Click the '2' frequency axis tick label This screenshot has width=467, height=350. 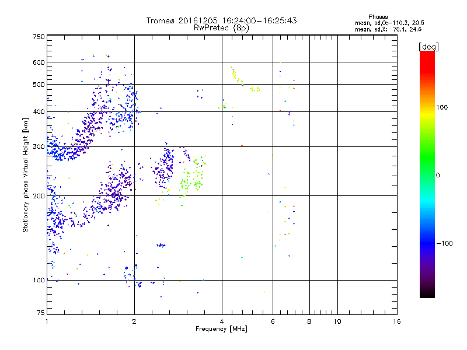click(134, 321)
